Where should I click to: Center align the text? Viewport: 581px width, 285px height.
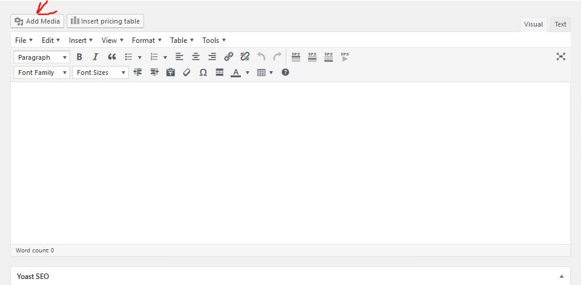[x=195, y=57]
